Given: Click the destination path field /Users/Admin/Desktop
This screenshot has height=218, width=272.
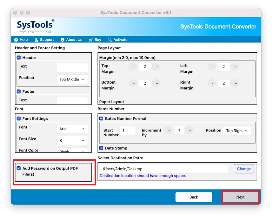Looking at the screenshot, I should 164,169.
